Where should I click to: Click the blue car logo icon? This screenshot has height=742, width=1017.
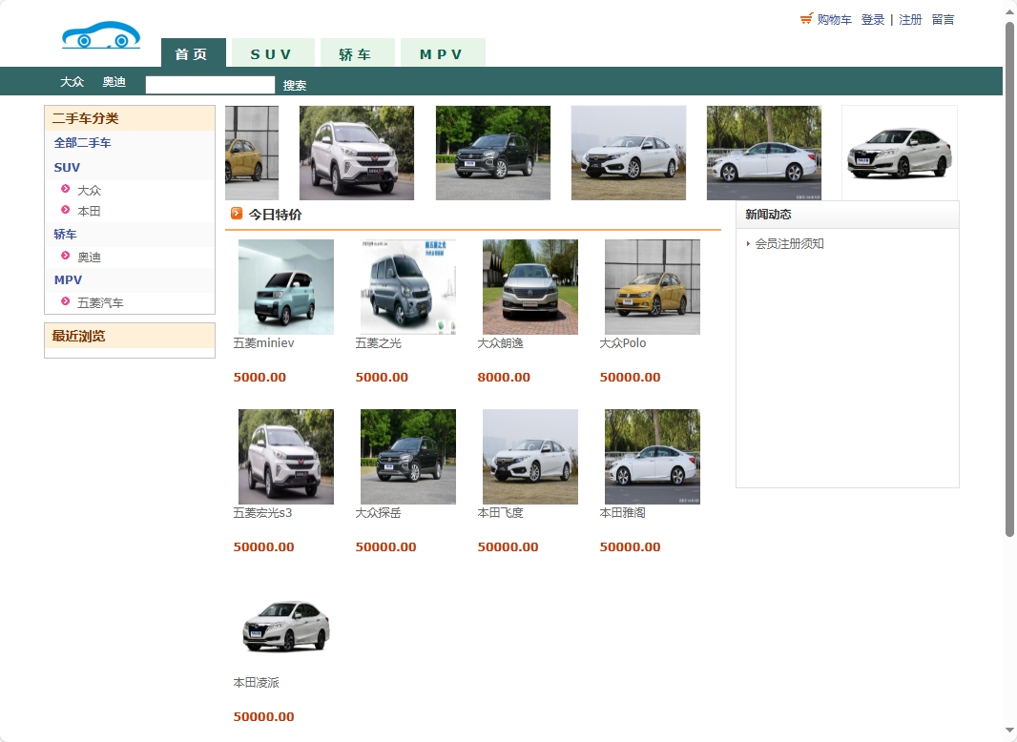(x=101, y=35)
